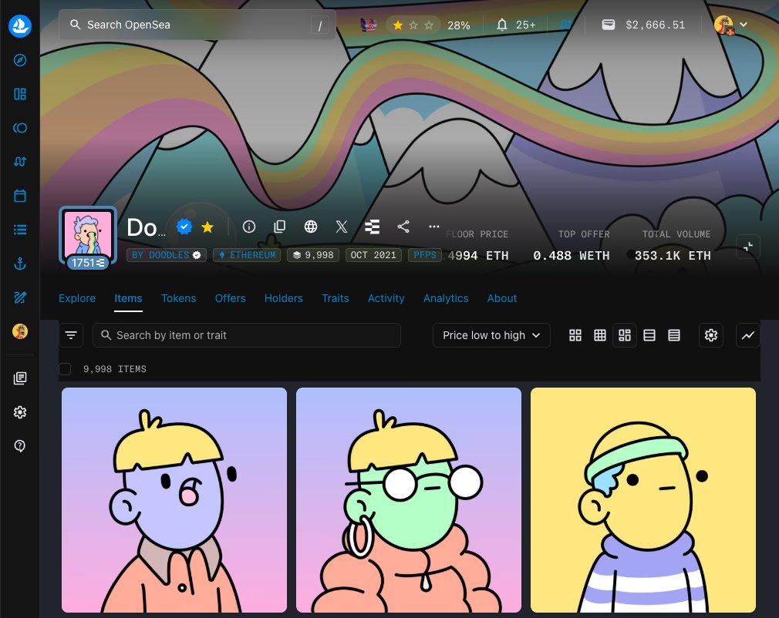Check the select all items checkbox
Viewport: 779px width, 618px height.
click(x=65, y=369)
